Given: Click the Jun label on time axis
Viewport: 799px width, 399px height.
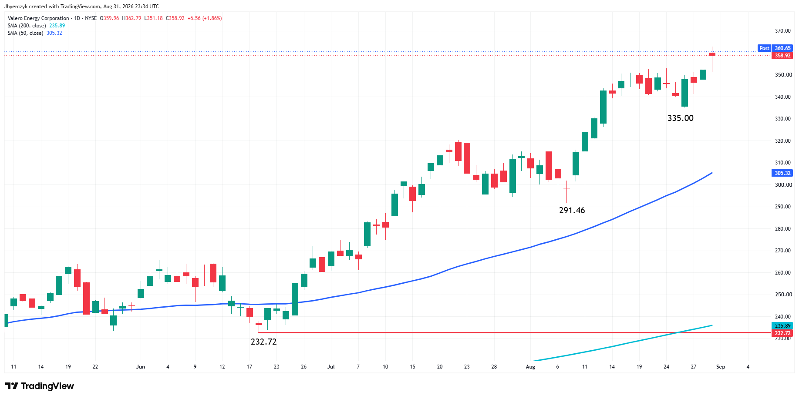Looking at the screenshot, I should point(140,367).
